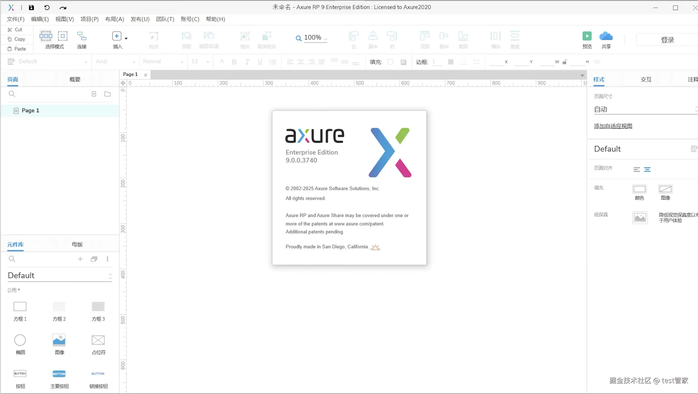Image resolution: width=698 pixels, height=394 pixels.
Task: Toggle underline formatting
Action: click(260, 62)
